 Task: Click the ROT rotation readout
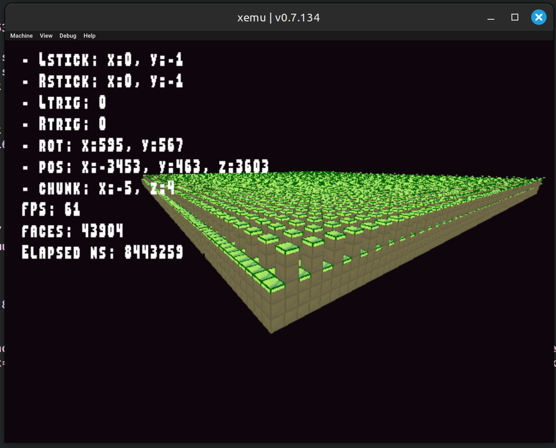[x=103, y=145]
